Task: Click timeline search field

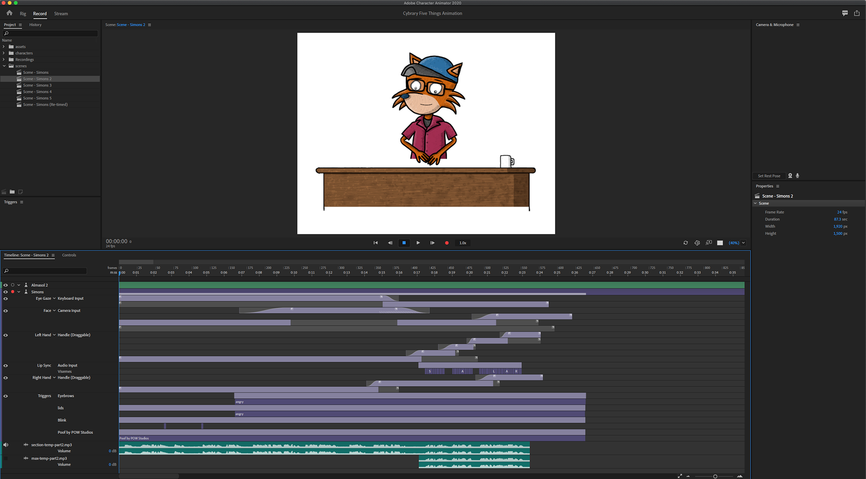Action: click(45, 271)
